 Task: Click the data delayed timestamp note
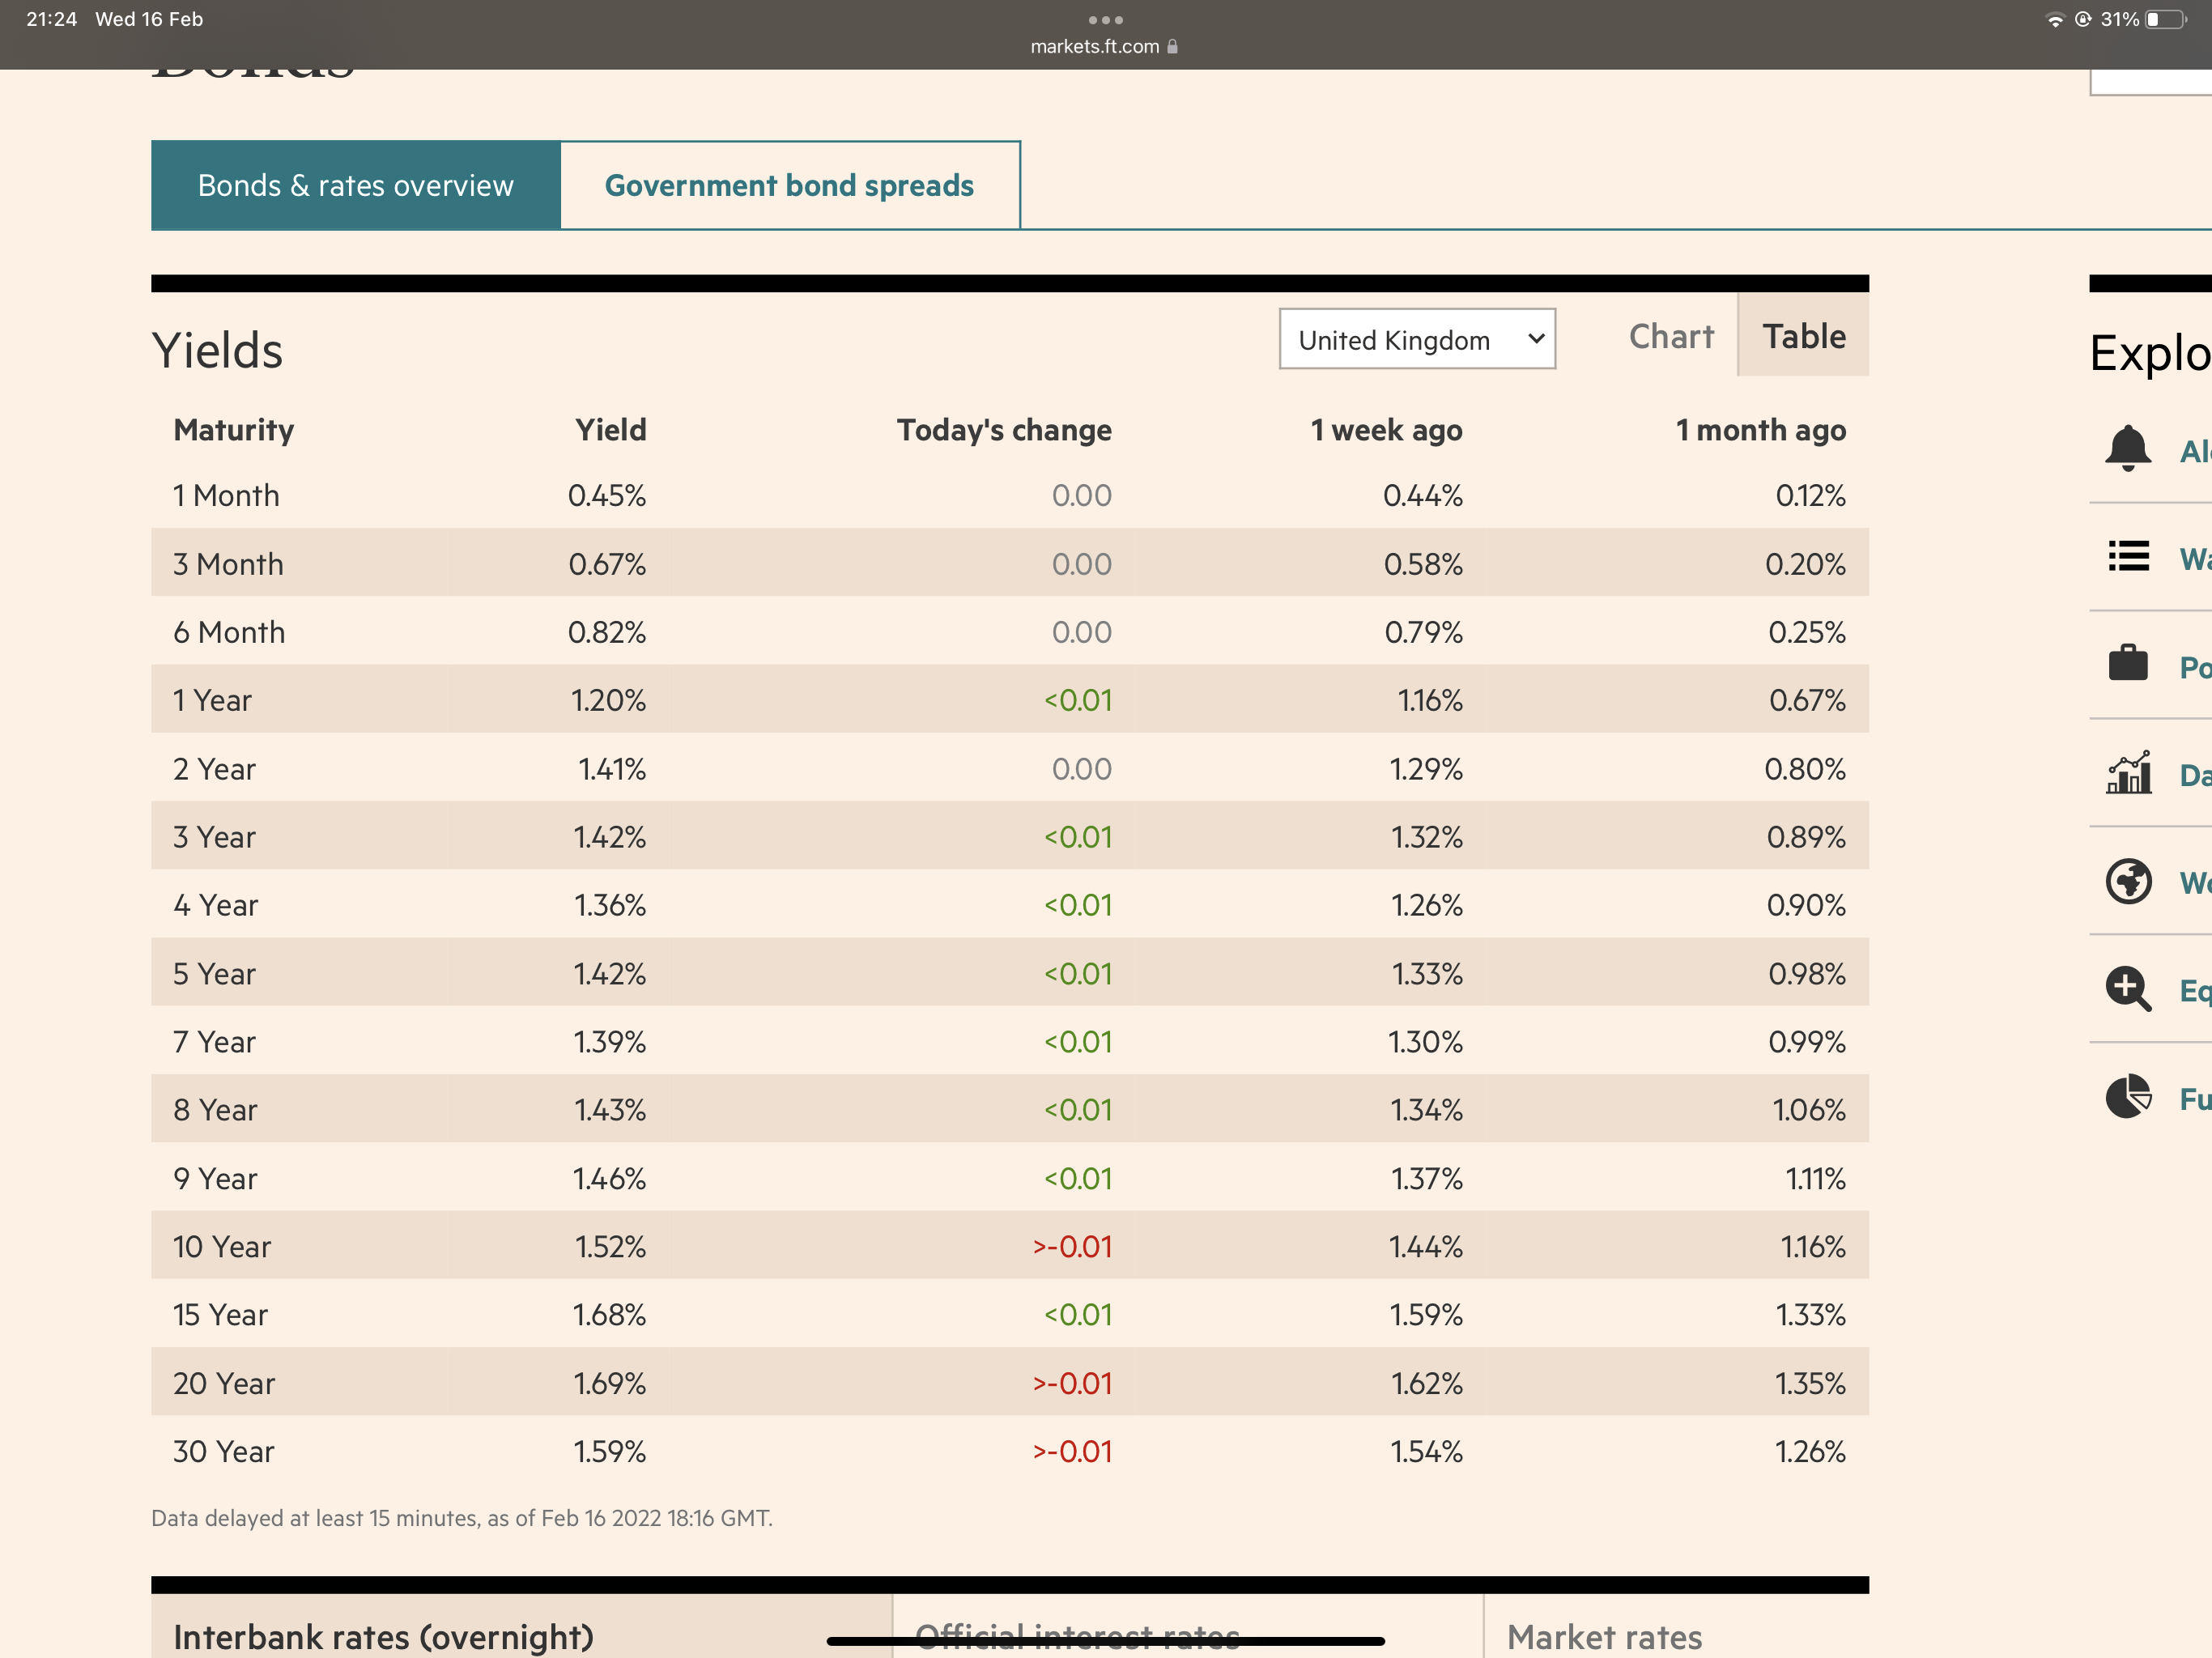pyautogui.click(x=462, y=1517)
